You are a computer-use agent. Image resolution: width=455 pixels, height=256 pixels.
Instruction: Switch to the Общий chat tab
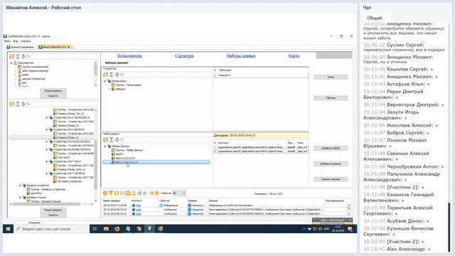click(375, 18)
